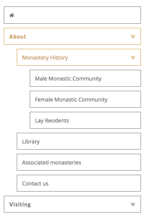Viewport: 144px width, 216px height.
Task: Select the Monastery History submenu label
Action: 45,58
